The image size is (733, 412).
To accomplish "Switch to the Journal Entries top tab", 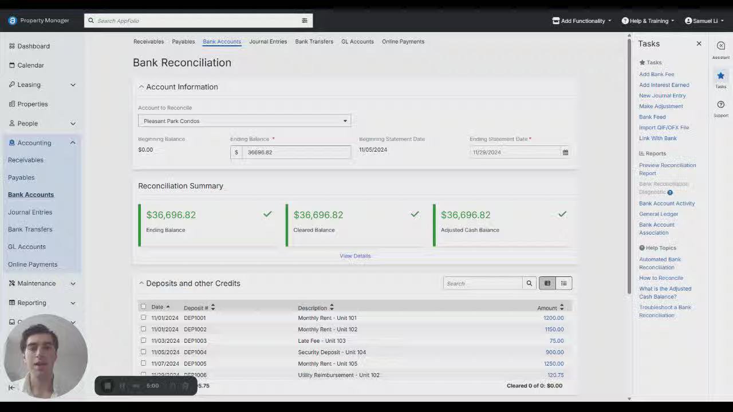I will click(x=268, y=41).
